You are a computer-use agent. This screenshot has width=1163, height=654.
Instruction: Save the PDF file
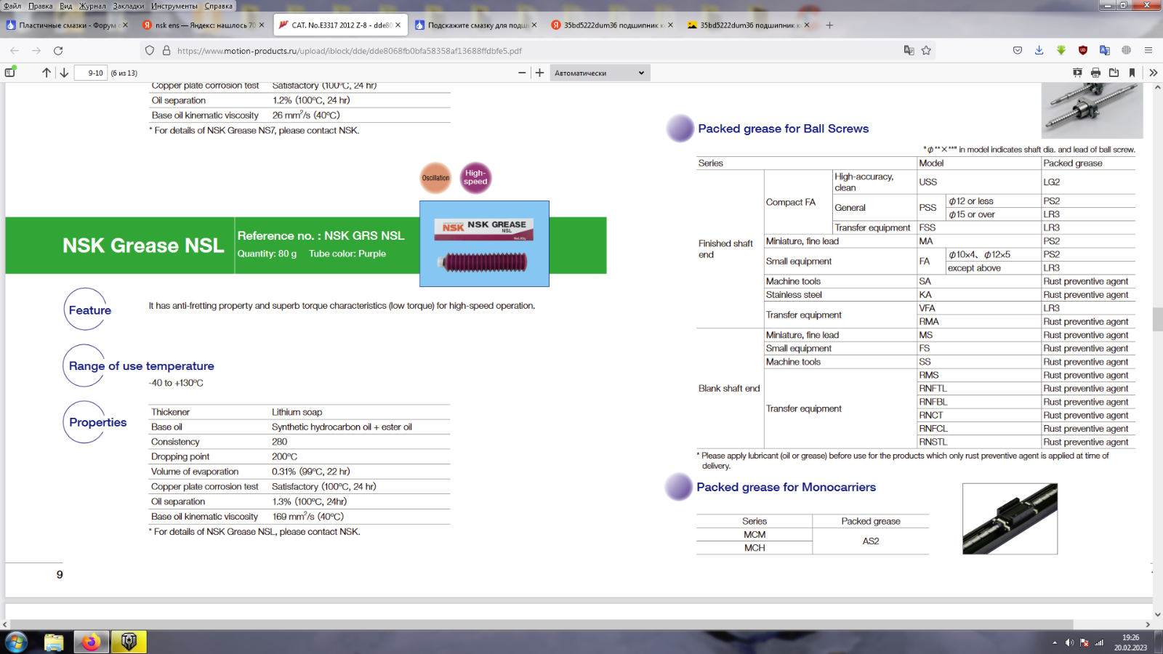pos(1114,73)
